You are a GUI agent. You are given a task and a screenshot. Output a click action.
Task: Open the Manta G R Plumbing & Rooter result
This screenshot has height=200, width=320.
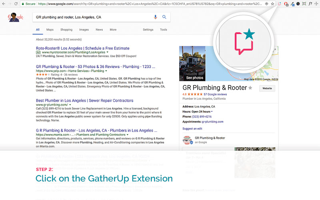pyautogui.click(x=96, y=130)
